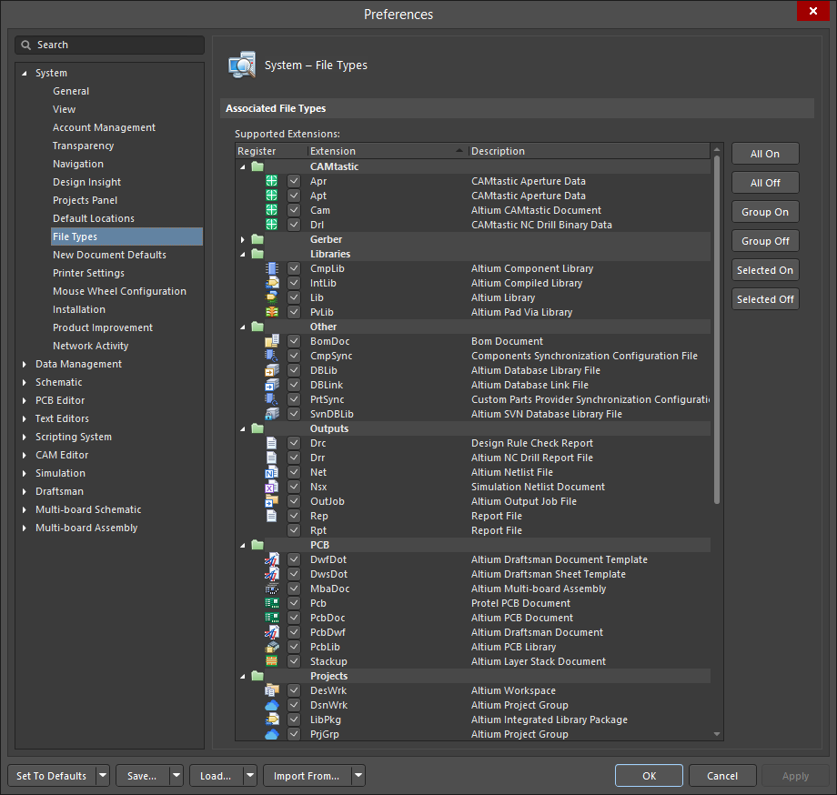This screenshot has height=795, width=837.
Task: Expand the Gerber file group
Action: click(x=243, y=239)
